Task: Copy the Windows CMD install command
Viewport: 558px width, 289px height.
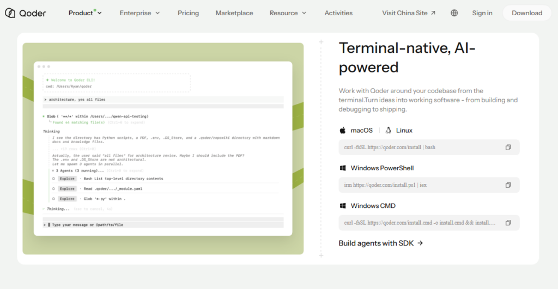Action: click(x=508, y=223)
